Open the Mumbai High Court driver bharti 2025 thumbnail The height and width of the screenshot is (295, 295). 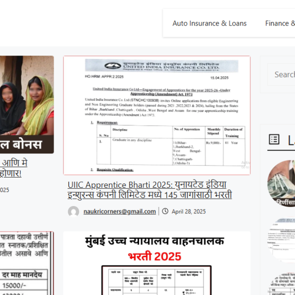(157, 263)
